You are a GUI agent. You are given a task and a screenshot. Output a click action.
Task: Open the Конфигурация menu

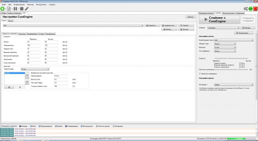pos(19,5)
